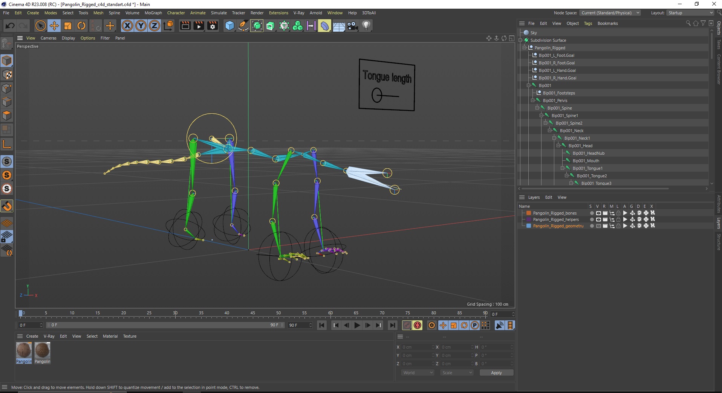Viewport: 722px width, 393px height.
Task: Select the Live Selection tool
Action: tap(40, 26)
